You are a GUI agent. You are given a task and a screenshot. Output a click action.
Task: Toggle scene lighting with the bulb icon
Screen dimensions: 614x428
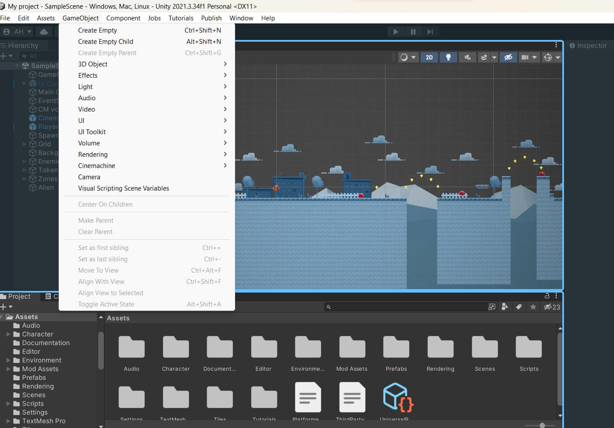(448, 57)
